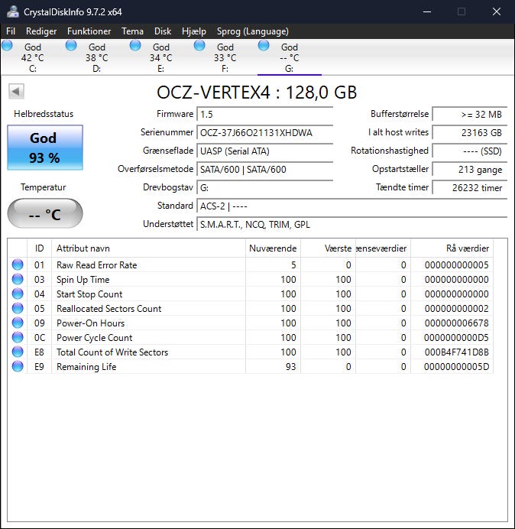The image size is (515, 529).
Task: Click status orb for Start Stop Count
Action: 18,294
